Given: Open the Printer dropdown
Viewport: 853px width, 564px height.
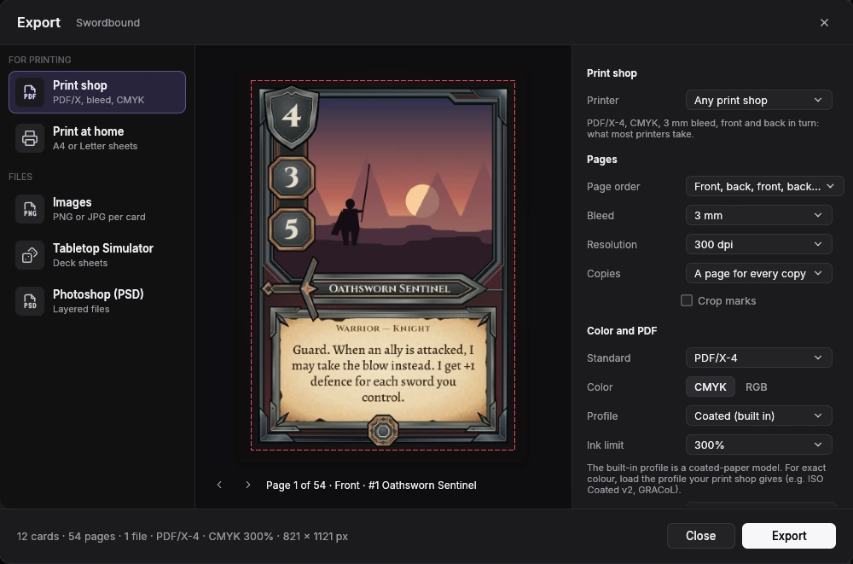Looking at the screenshot, I should click(x=758, y=100).
